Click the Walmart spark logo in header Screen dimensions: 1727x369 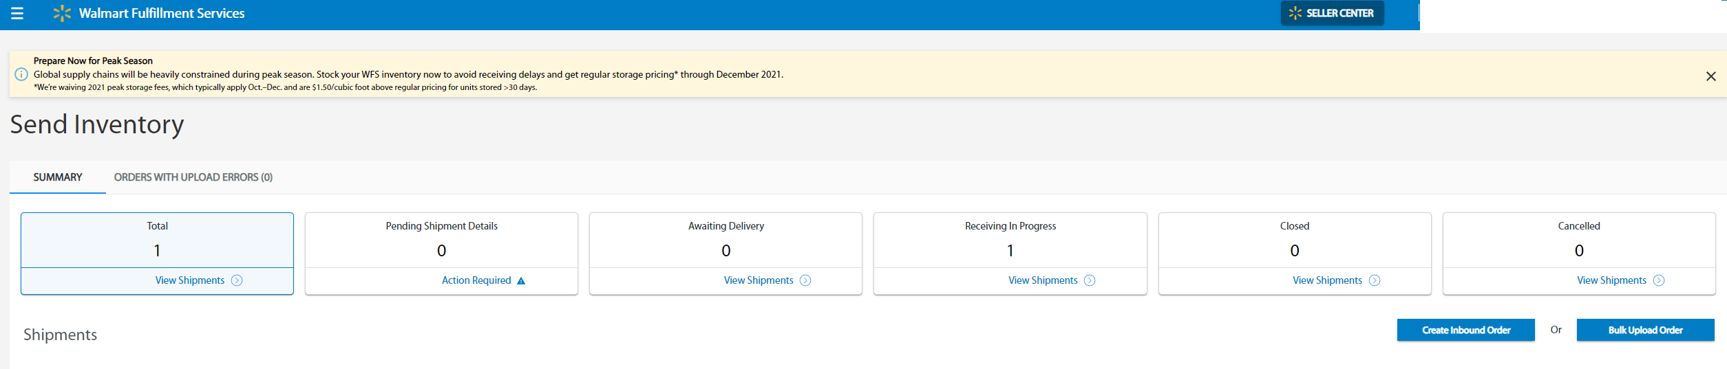click(x=62, y=13)
